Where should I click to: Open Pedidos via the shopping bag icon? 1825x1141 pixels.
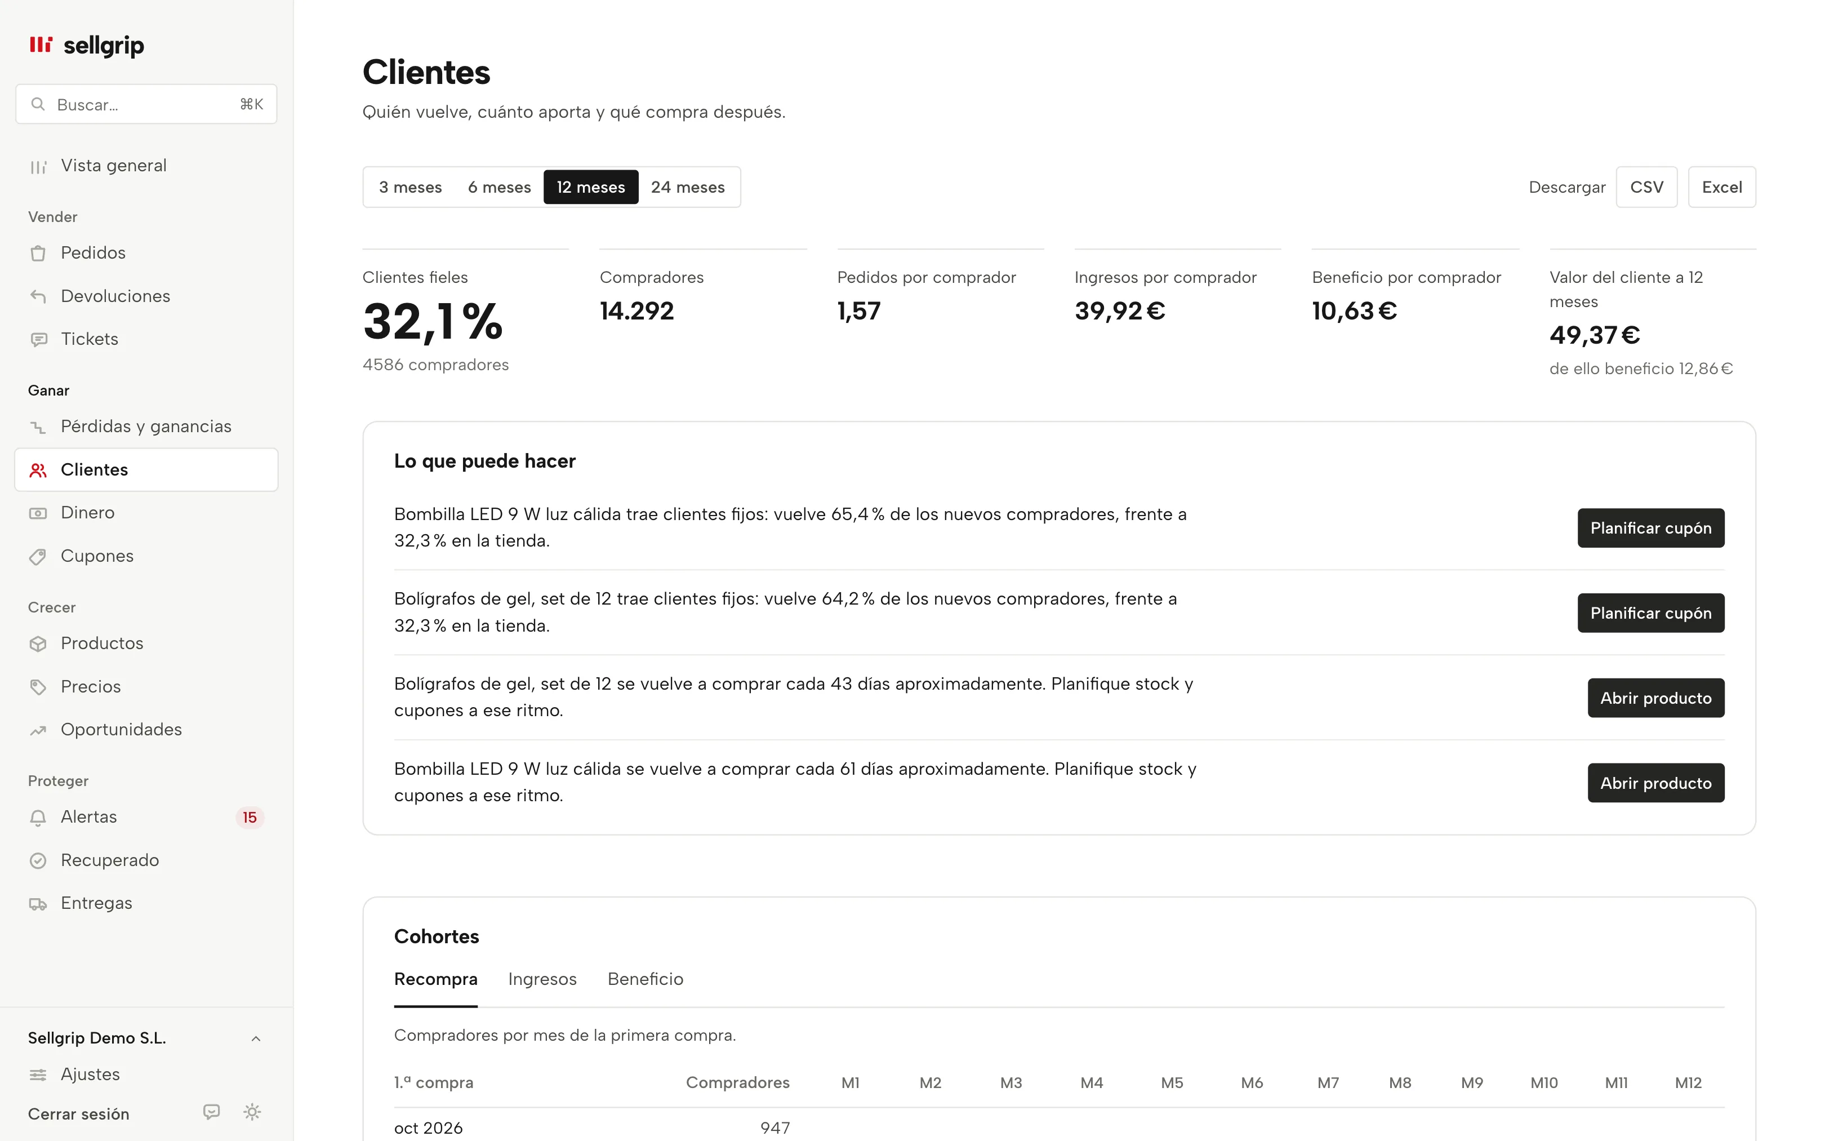click(x=38, y=254)
